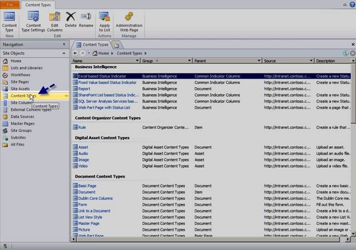Collapse the Navigation pane
This screenshot has width=356, height=250.
(64, 45)
